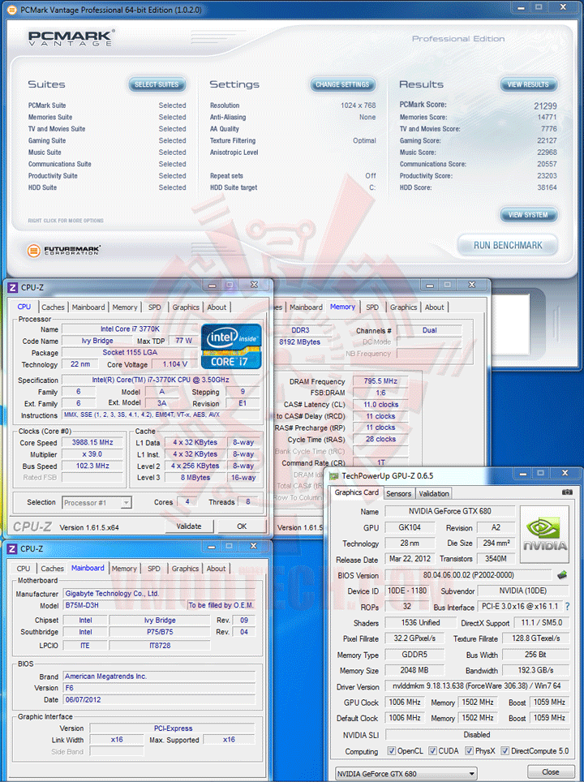Viewport: 584px width, 782px height.
Task: Toggle the PhysX checkbox
Action: (470, 750)
